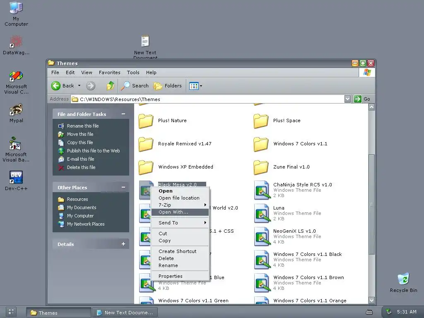Select New Text Document on desktop
424x318 pixels.
pos(145,46)
